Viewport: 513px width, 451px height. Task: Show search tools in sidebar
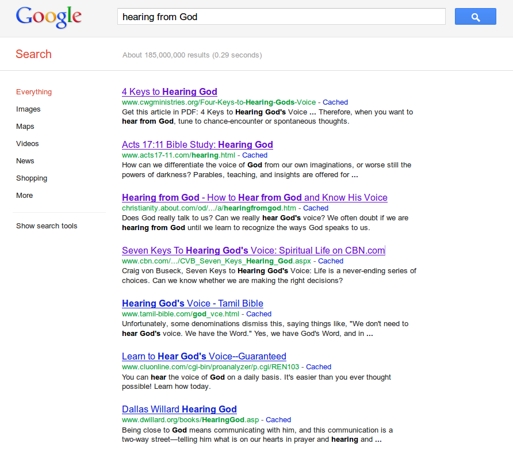point(47,226)
